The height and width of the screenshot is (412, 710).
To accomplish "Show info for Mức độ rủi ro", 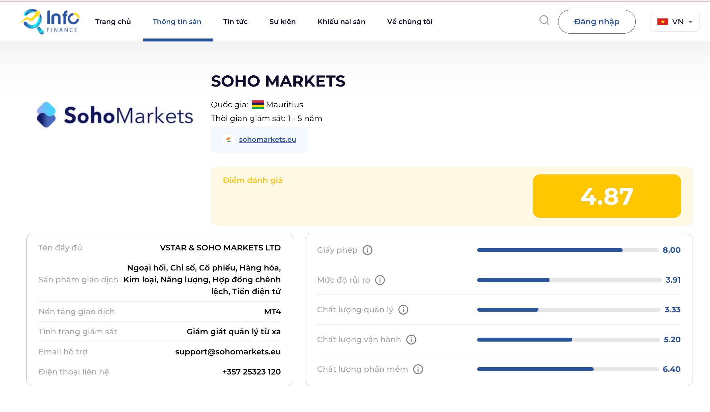I will coord(380,280).
